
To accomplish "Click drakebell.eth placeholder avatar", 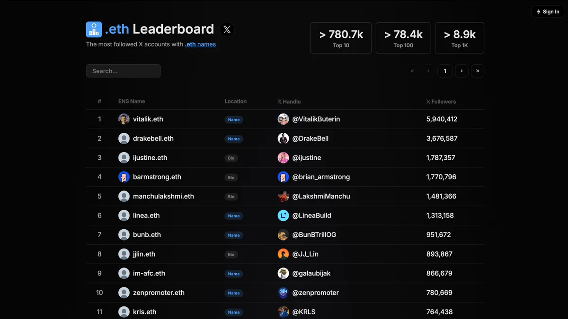I will pos(124,138).
